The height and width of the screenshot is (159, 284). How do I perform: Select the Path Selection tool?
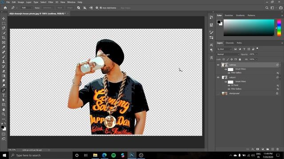pyautogui.click(x=4, y=100)
